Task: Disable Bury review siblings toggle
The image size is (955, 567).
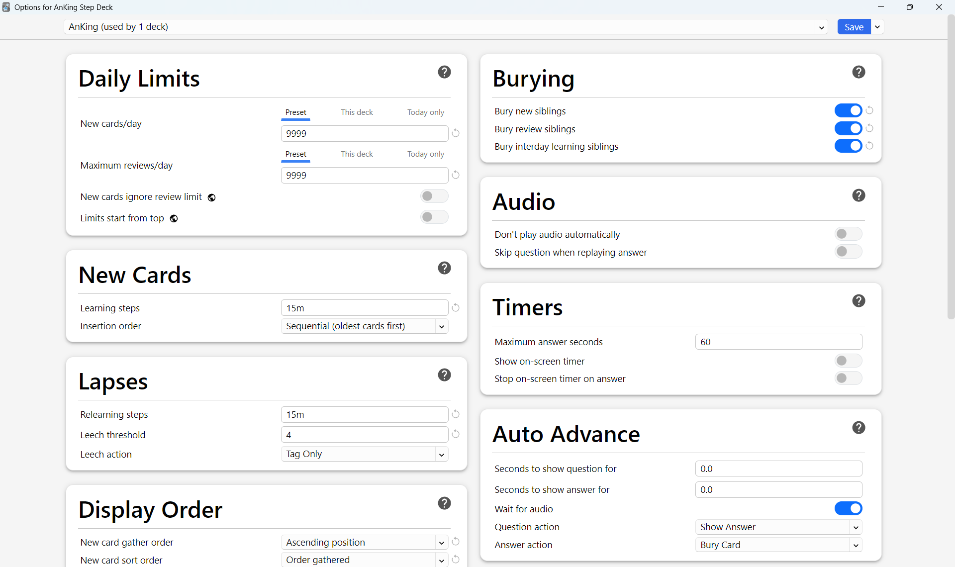Action: pyautogui.click(x=848, y=128)
